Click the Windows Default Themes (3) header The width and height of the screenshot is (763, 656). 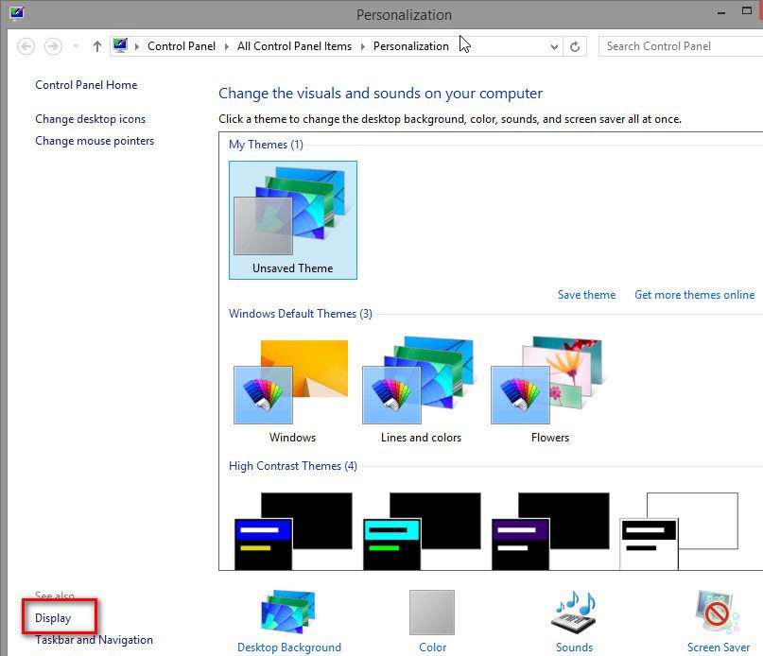(x=301, y=314)
